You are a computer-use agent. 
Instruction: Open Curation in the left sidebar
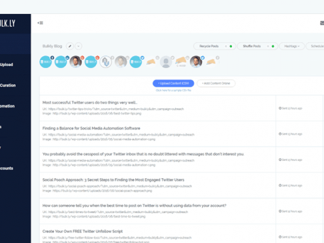8,85
